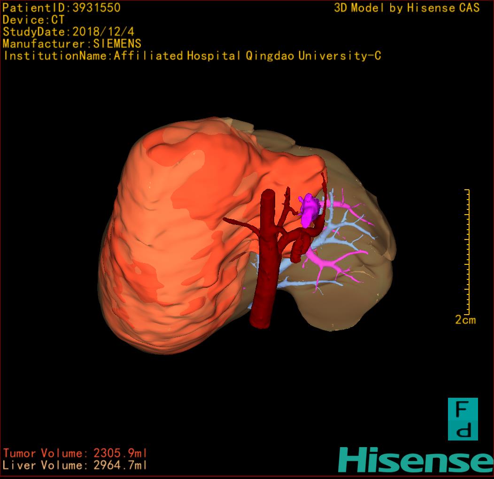Click the 3D Model by Hisense CAS caption
This screenshot has width=494, height=479.
pos(407,8)
